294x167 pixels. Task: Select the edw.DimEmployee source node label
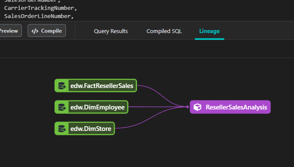click(x=97, y=107)
